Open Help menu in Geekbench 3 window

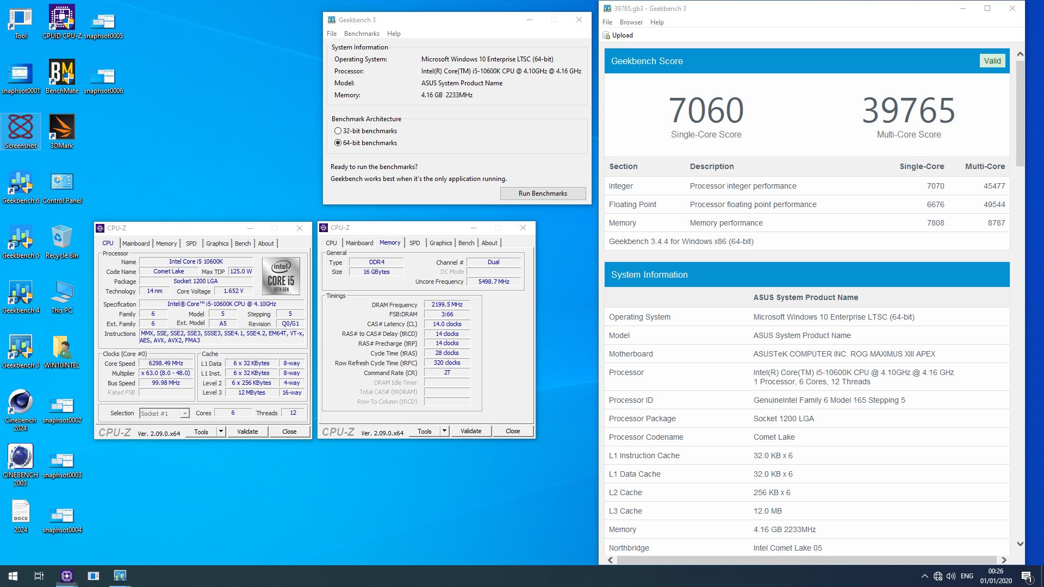coord(394,34)
